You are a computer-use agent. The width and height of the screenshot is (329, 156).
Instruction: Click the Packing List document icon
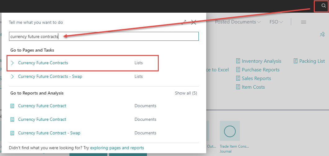[x=296, y=61]
